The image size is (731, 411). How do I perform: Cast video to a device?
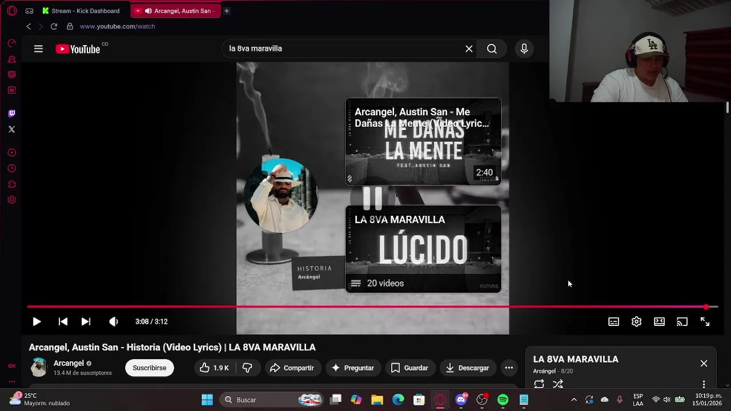[682, 322]
